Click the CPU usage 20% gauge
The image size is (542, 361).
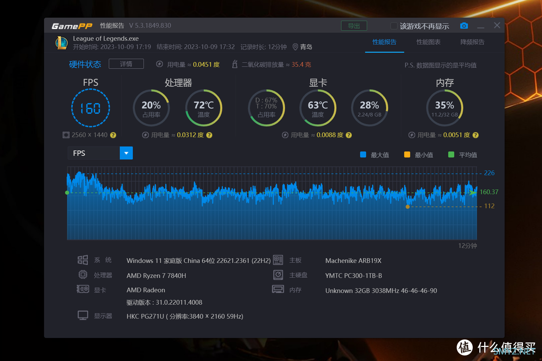[151, 108]
